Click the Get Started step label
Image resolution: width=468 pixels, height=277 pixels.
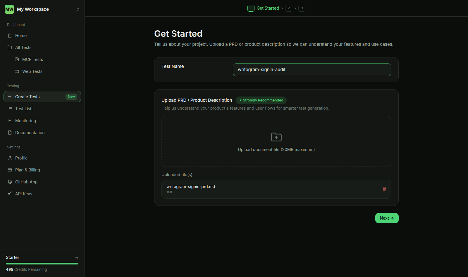(268, 8)
